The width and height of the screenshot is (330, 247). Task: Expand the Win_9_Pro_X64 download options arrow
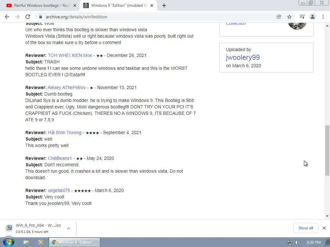coord(69,228)
